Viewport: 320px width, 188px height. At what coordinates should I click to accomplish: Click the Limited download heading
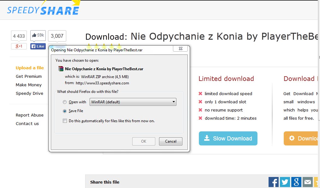click(x=226, y=79)
